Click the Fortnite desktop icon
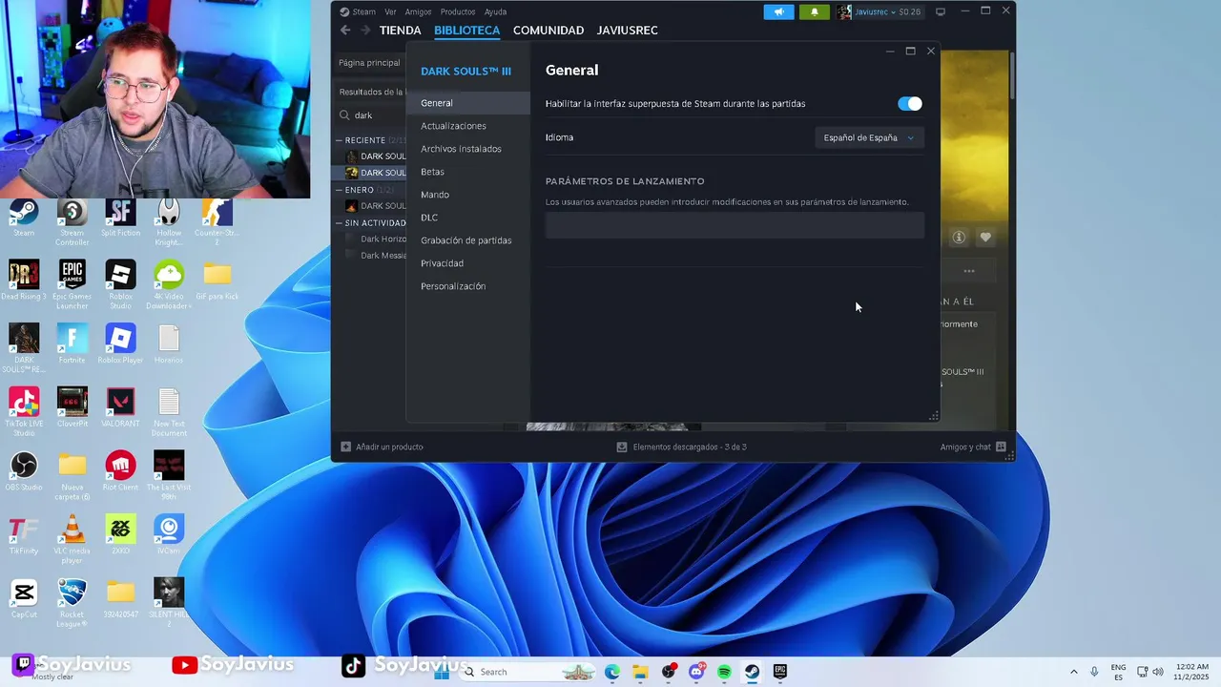The width and height of the screenshot is (1221, 687). point(72,344)
